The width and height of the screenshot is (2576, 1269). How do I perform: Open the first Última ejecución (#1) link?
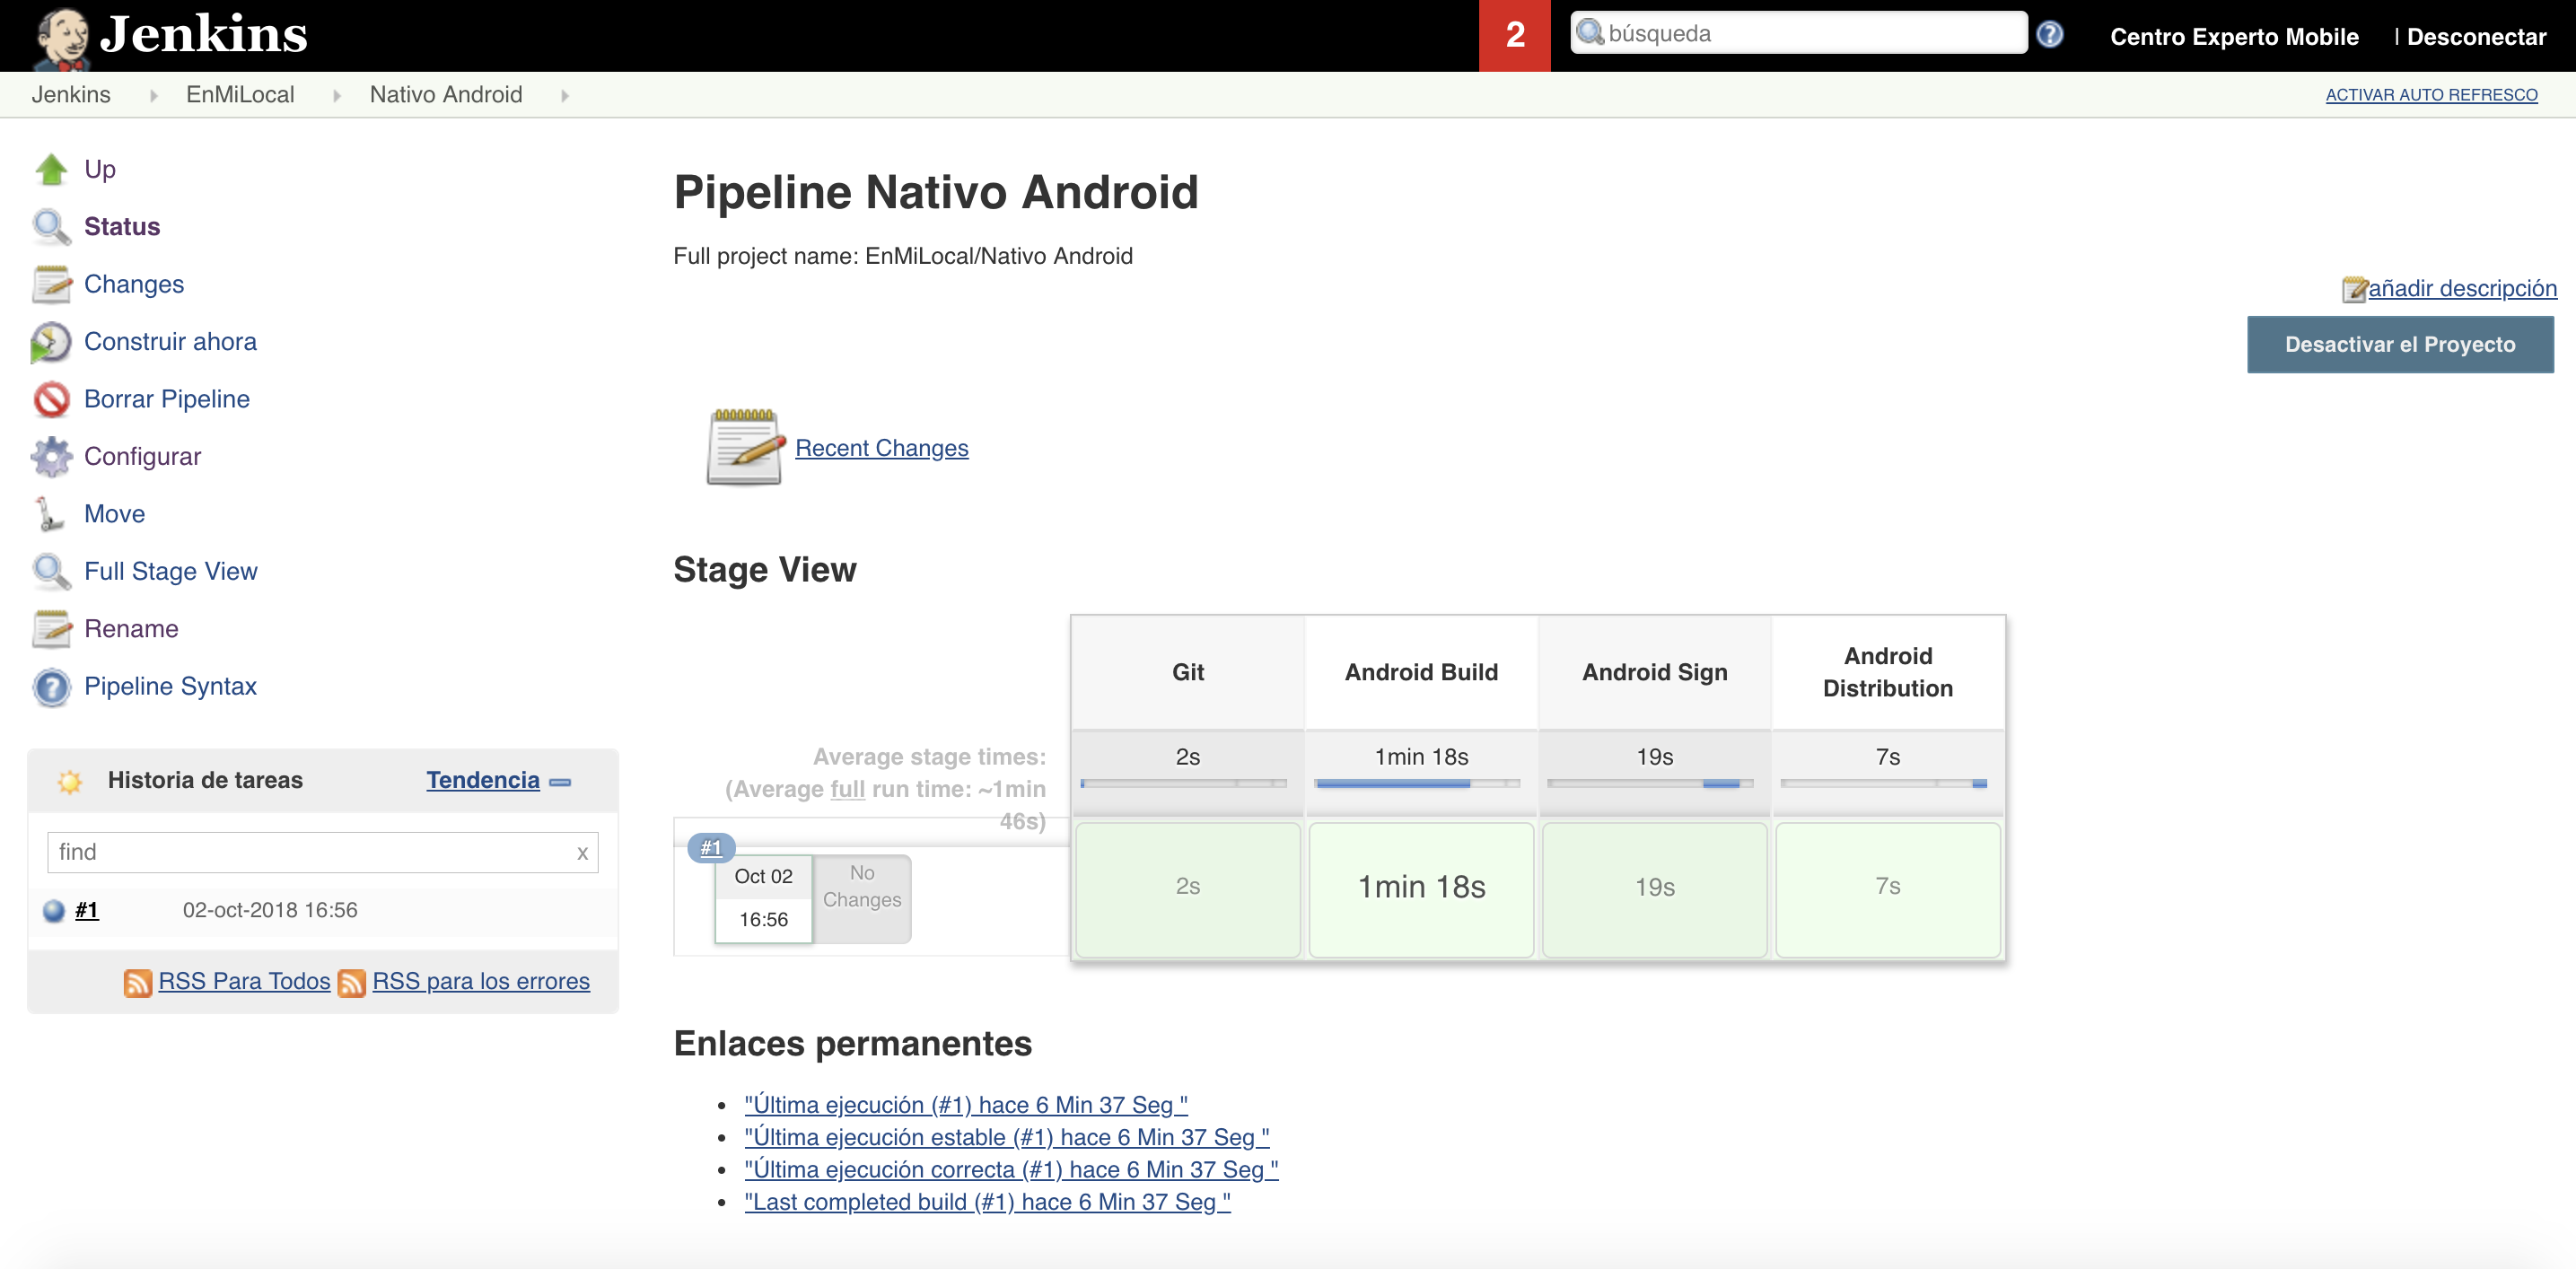click(x=966, y=1106)
